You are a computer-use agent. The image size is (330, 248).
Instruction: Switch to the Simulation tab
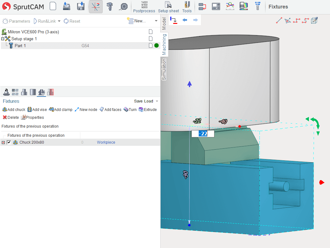click(x=164, y=69)
